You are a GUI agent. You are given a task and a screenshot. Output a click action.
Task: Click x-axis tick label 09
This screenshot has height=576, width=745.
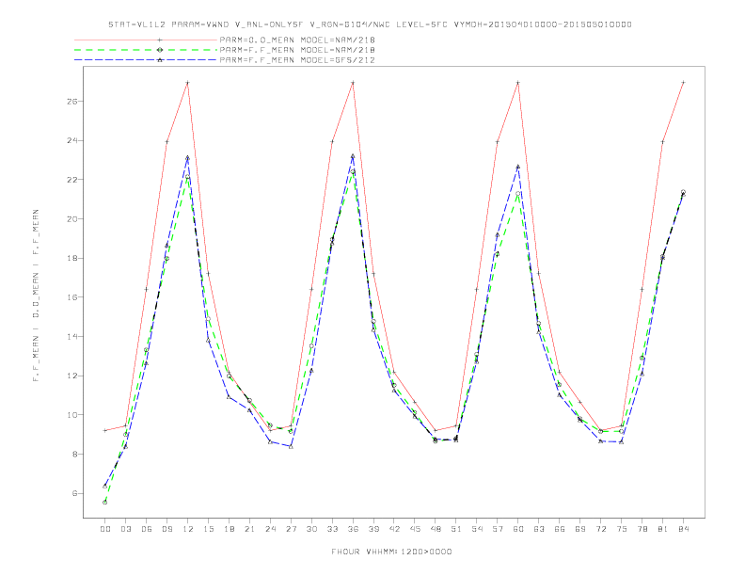pyautogui.click(x=166, y=529)
